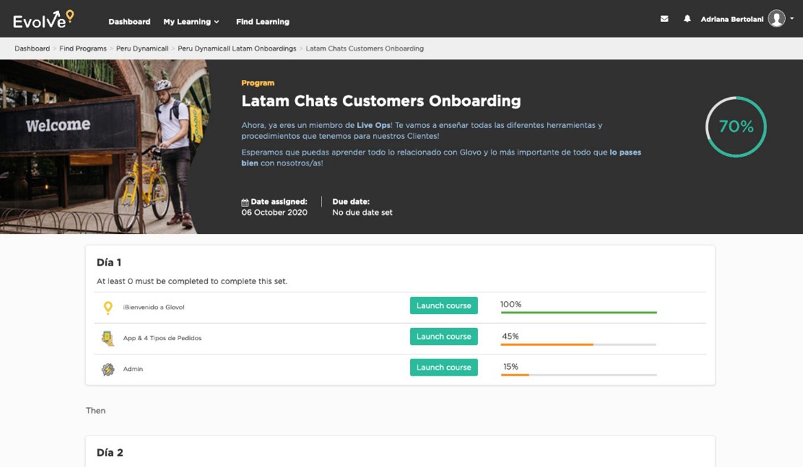This screenshot has width=803, height=467.
Task: Expand the My Learning dropdown menu
Action: coord(191,22)
